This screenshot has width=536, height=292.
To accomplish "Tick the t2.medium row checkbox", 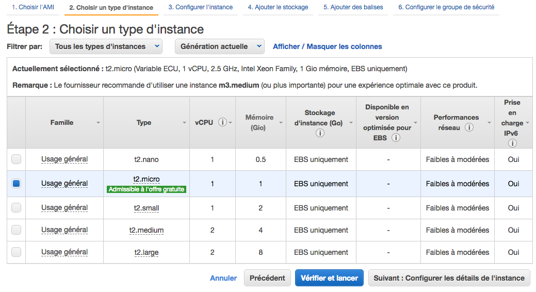I will click(x=17, y=230).
